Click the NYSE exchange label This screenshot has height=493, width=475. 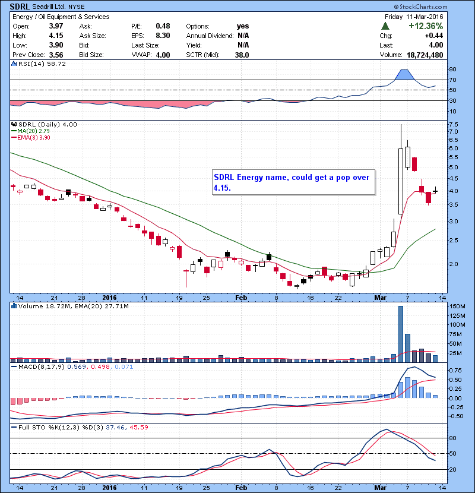click(77, 7)
